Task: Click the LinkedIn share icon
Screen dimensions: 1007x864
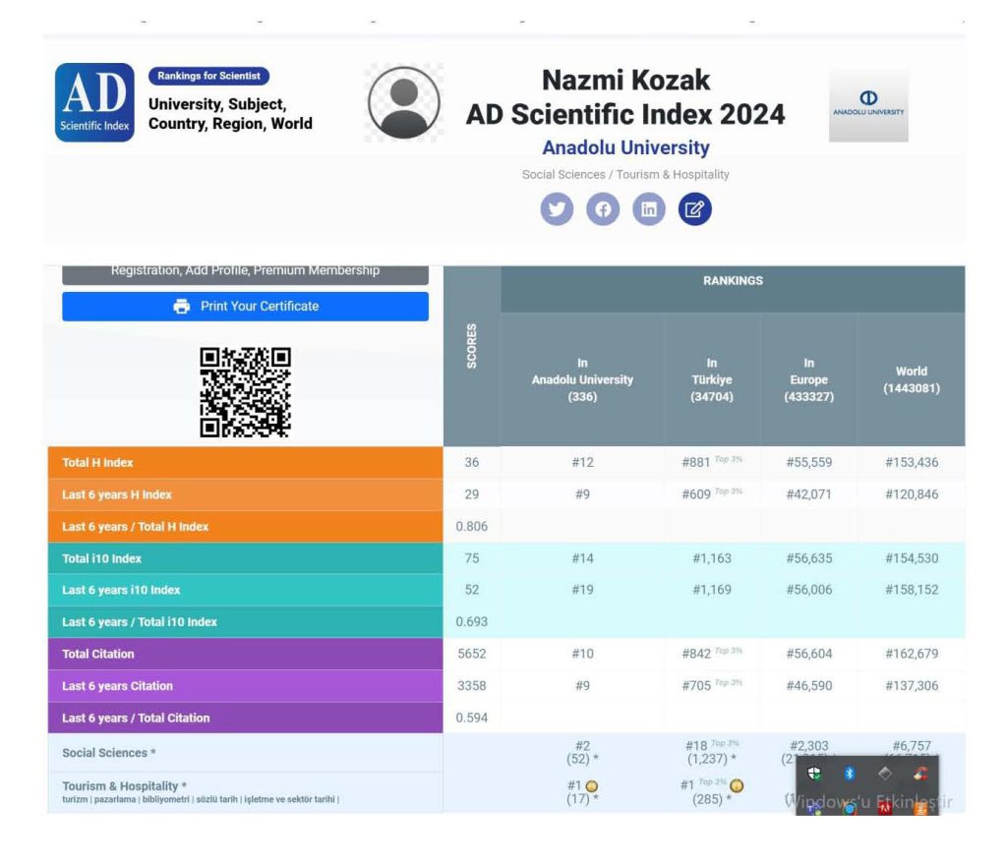Action: coord(648,209)
